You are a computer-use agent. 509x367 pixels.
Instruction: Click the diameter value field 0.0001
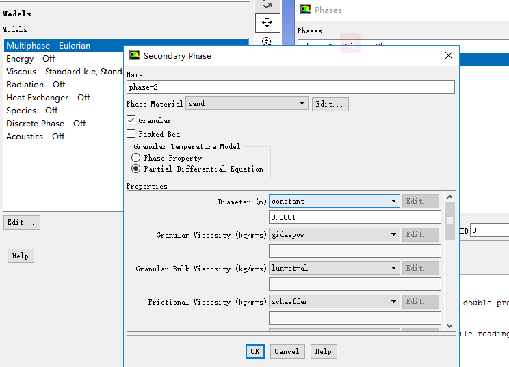pyautogui.click(x=354, y=217)
